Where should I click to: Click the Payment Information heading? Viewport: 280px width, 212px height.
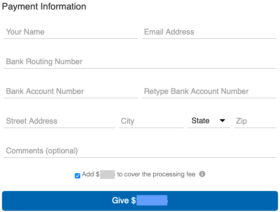[x=44, y=7]
